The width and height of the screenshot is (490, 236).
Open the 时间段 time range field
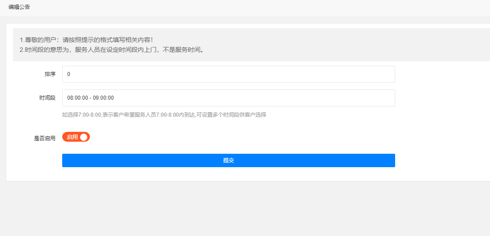point(228,98)
